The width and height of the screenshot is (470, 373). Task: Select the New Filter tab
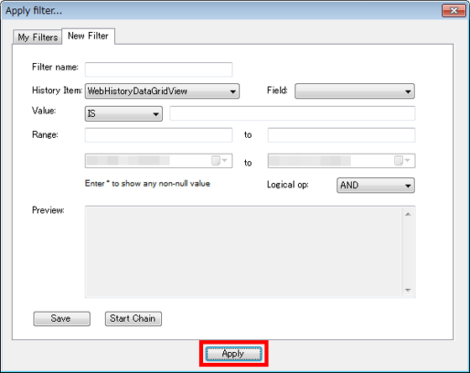pos(88,36)
